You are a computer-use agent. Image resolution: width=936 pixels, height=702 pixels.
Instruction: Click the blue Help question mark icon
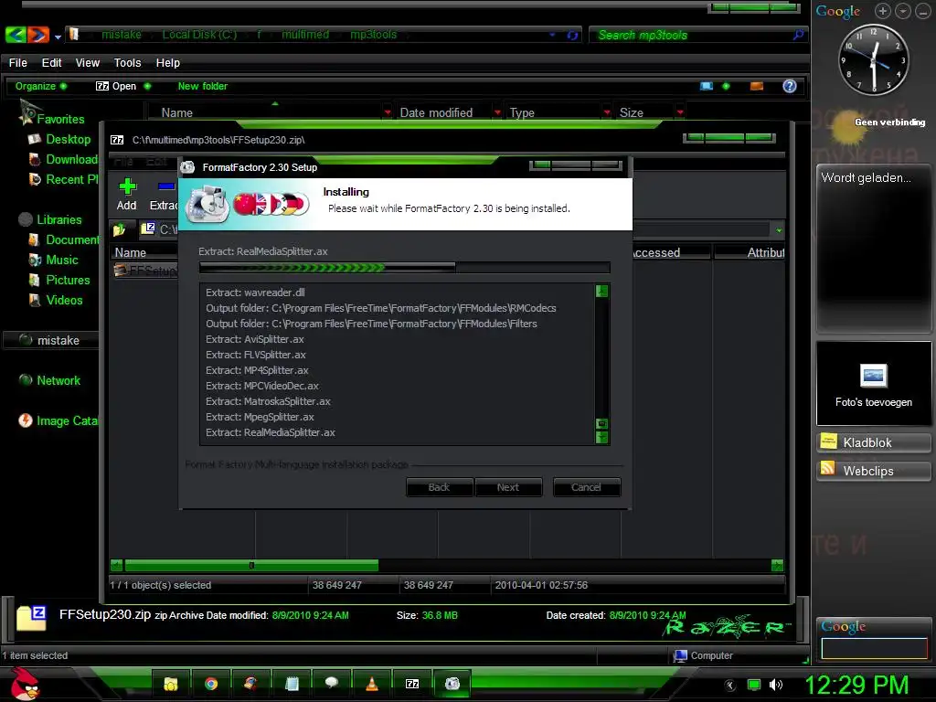[789, 86]
